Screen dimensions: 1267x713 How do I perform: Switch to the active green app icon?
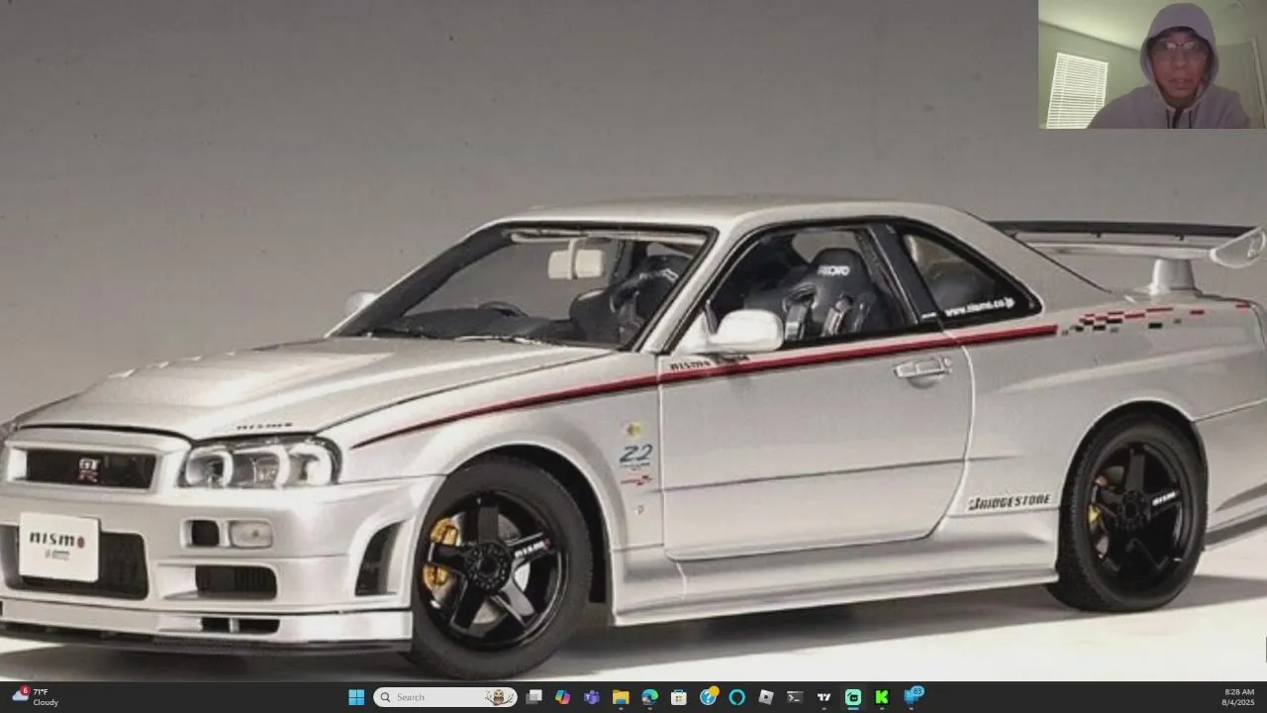tap(853, 697)
